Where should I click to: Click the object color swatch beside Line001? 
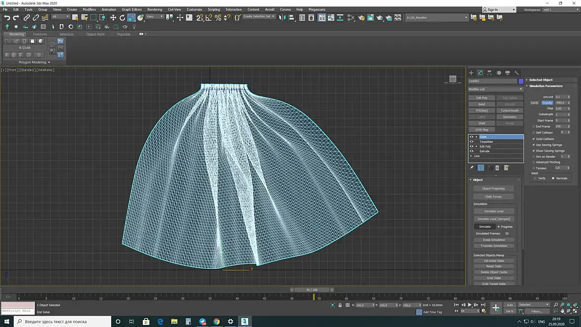[x=521, y=81]
